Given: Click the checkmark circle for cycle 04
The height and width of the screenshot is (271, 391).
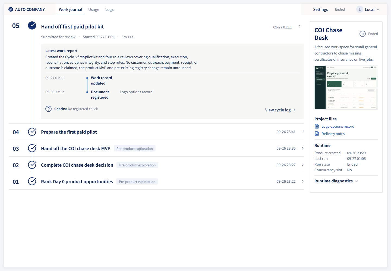Looking at the screenshot, I should (x=32, y=132).
